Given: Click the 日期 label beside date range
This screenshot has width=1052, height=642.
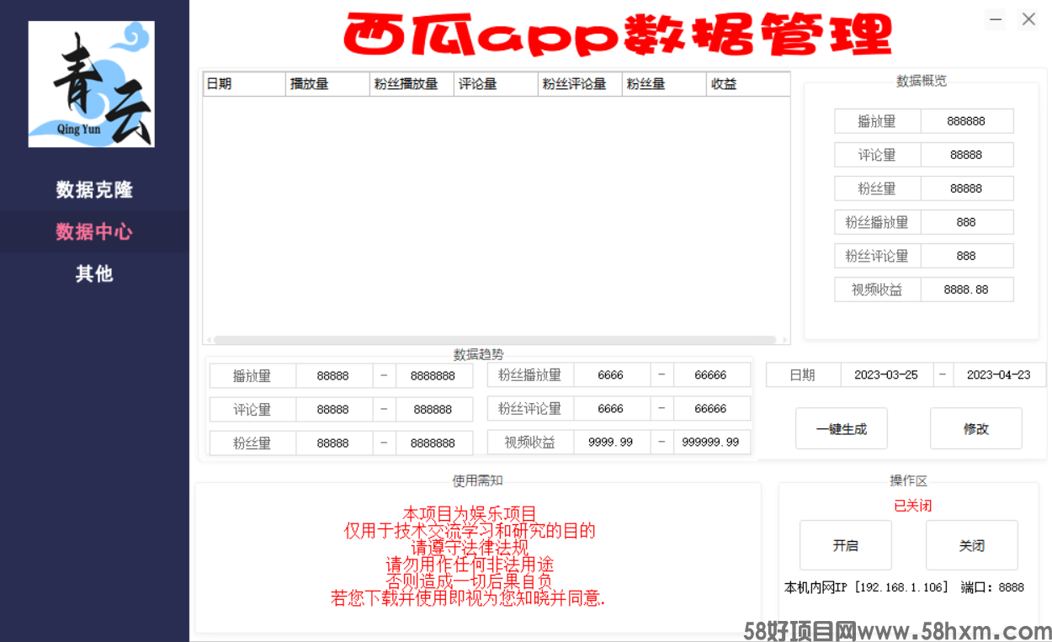Looking at the screenshot, I should [x=803, y=375].
